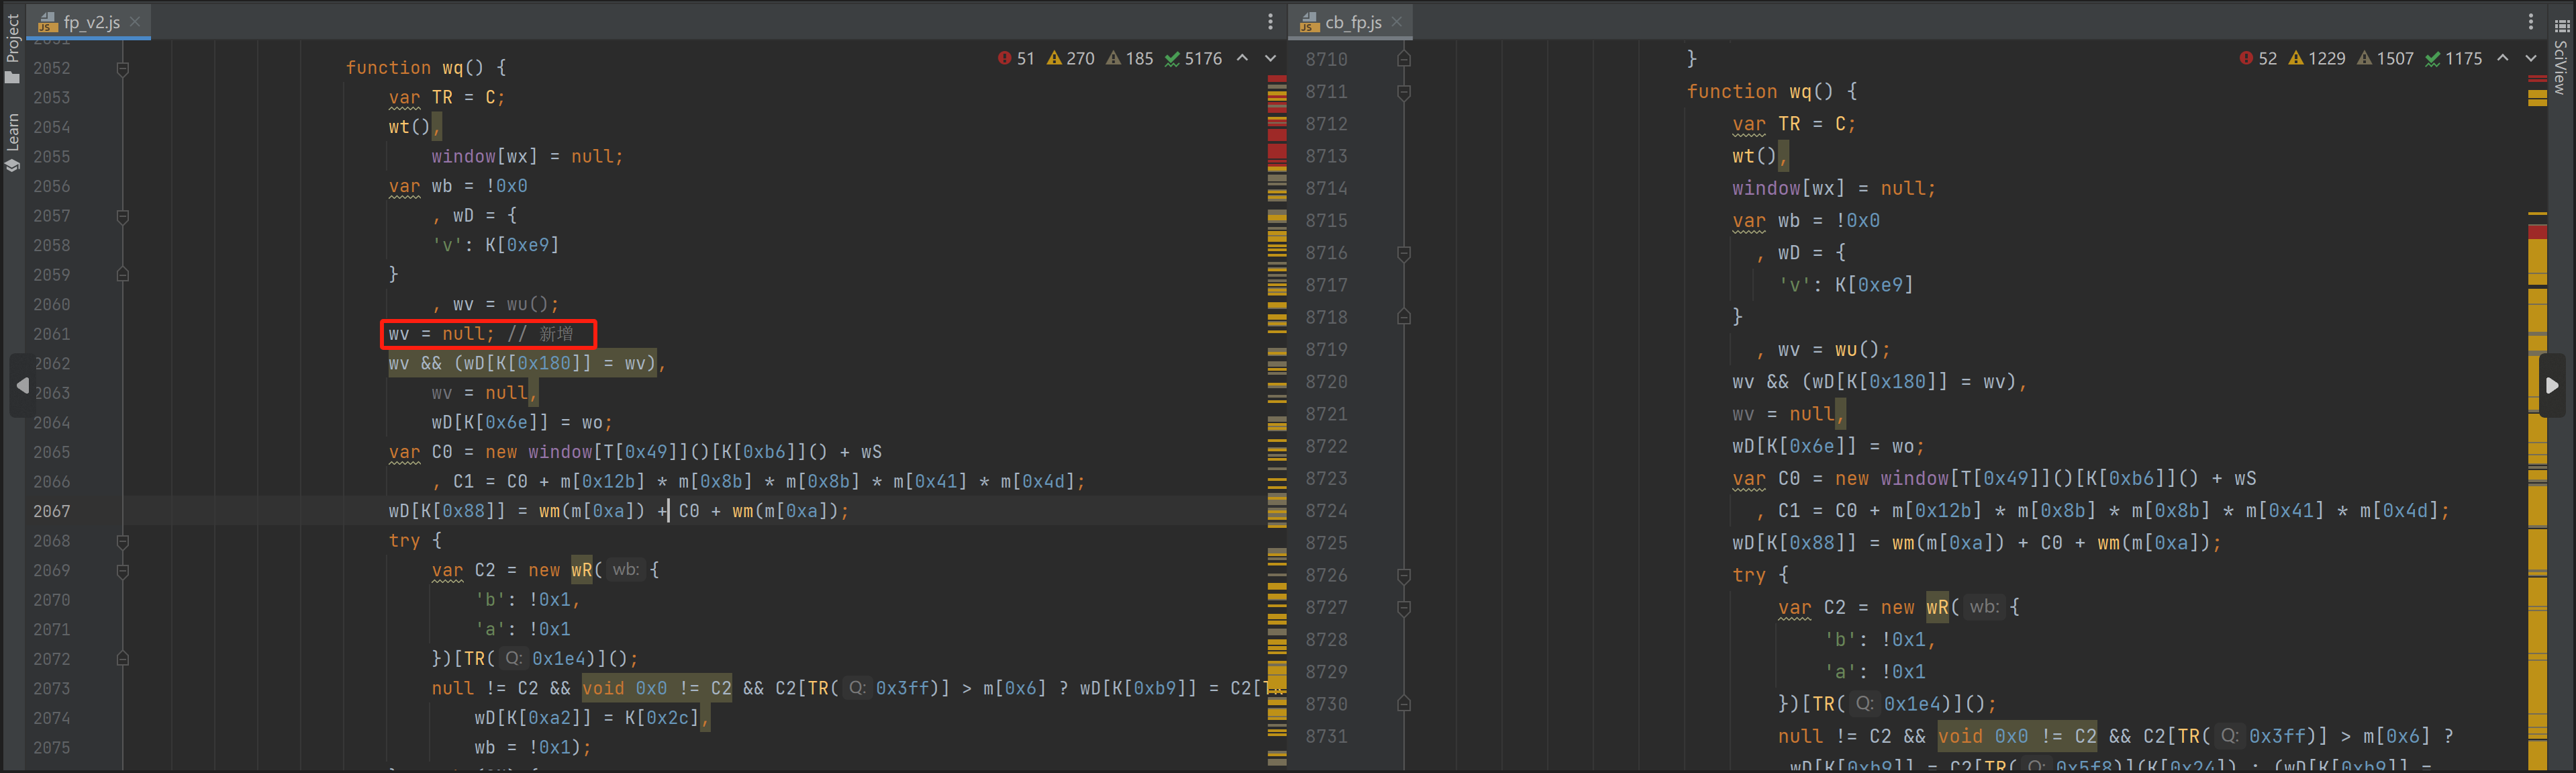Click line number 2061 in the gutter
This screenshot has width=2576, height=773.
click(52, 334)
